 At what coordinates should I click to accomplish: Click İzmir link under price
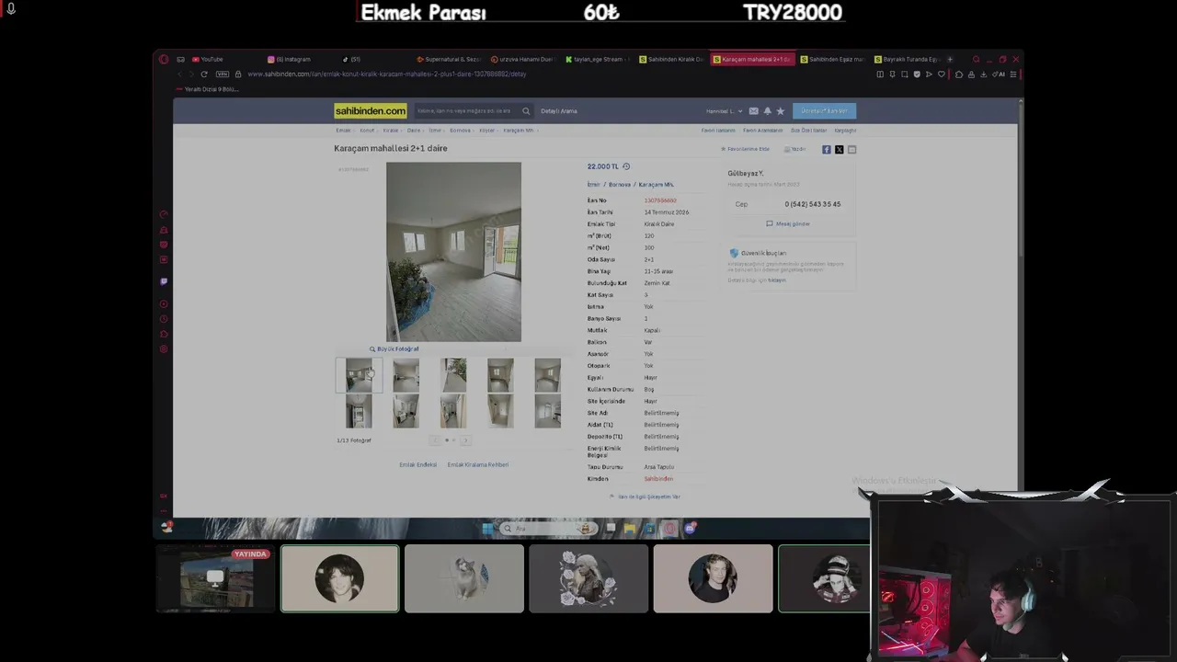[x=593, y=185]
